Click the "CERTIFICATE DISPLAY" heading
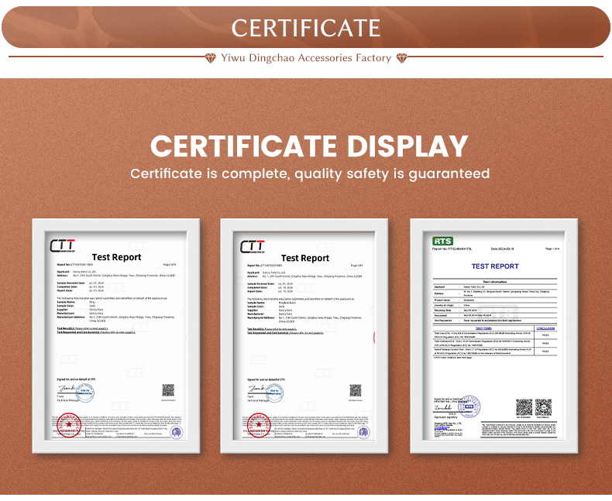Screen dimensions: 612x501 pyautogui.click(x=309, y=146)
